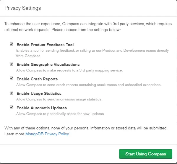Screen dimensions: 177x164
Task: Toggle the Enable Geographic Visualizations checkbox
Action: click(x=12, y=64)
